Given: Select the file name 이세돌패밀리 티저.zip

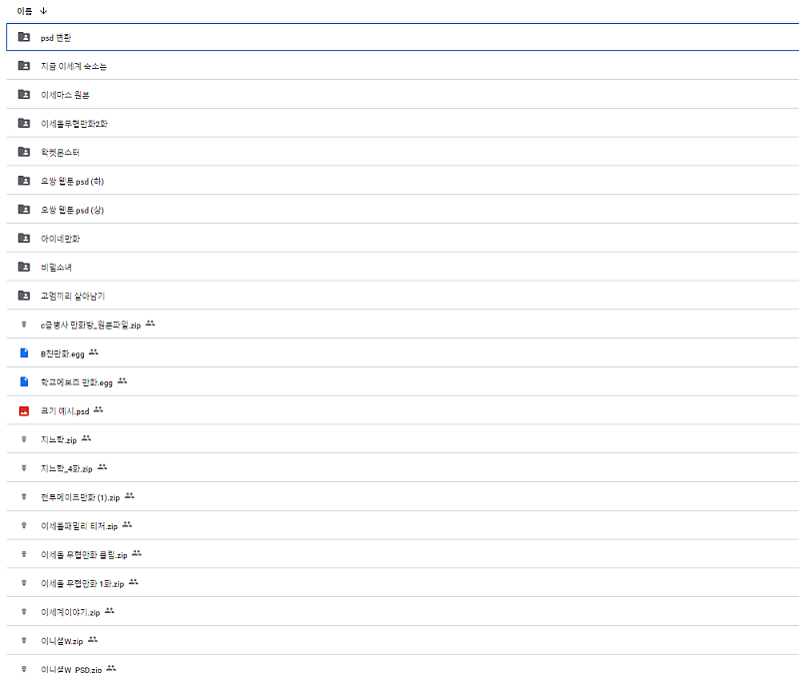Looking at the screenshot, I should point(80,526).
